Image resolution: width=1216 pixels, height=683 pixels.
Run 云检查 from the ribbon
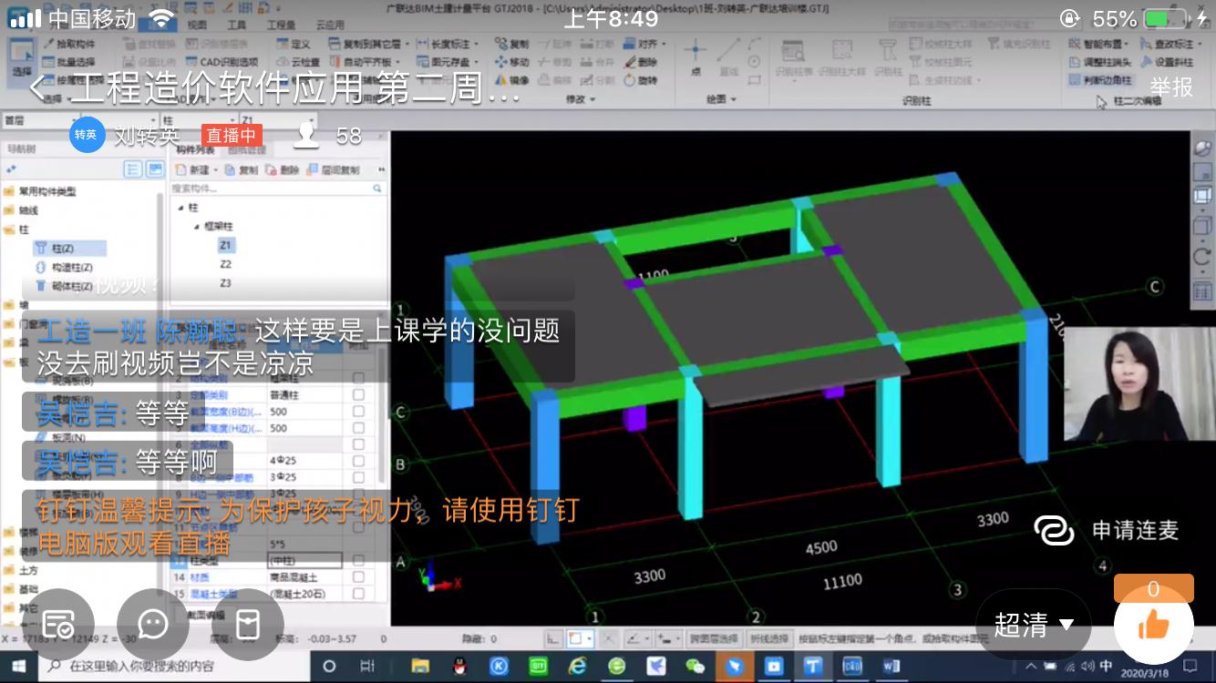tap(298, 62)
